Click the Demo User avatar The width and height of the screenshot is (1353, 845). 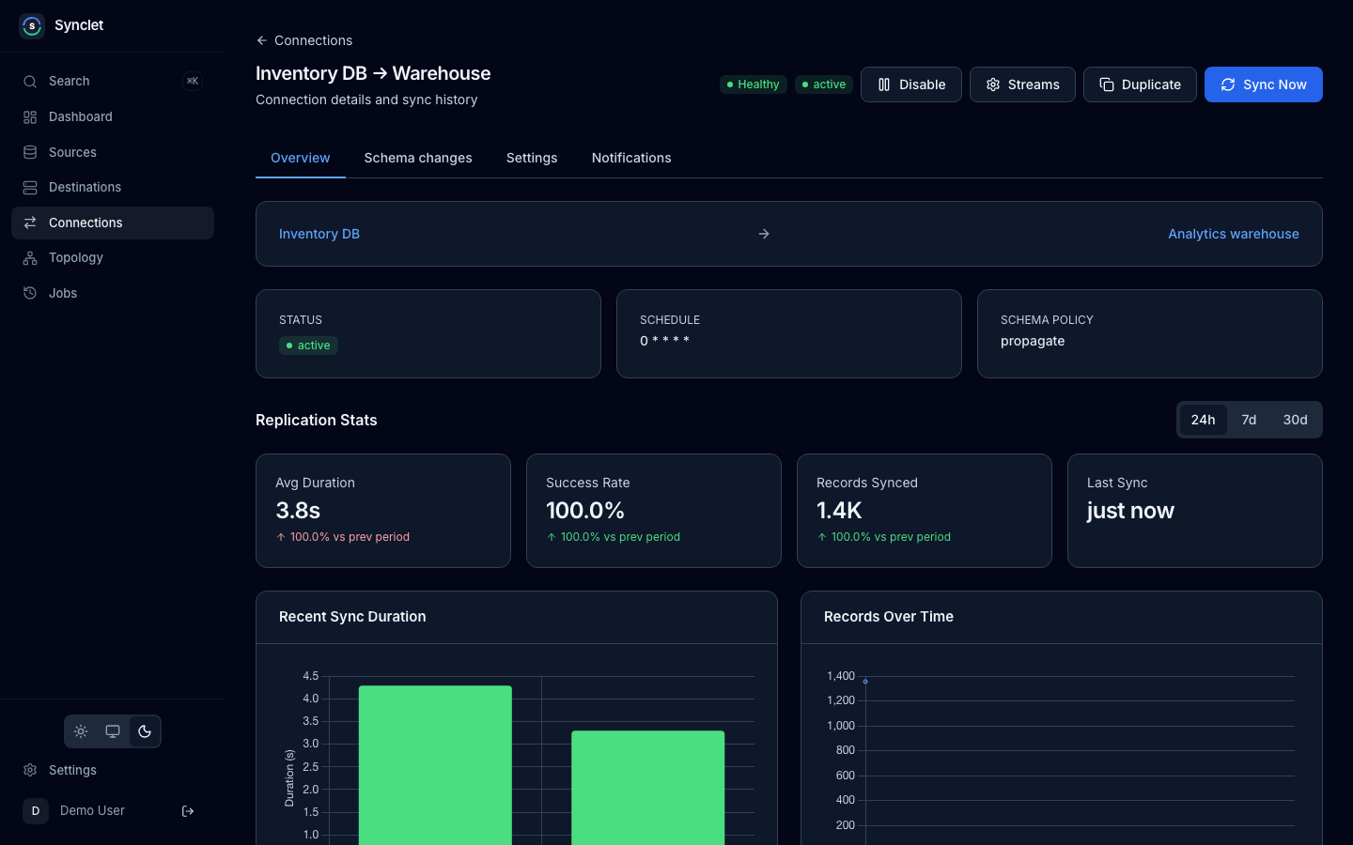(36, 811)
